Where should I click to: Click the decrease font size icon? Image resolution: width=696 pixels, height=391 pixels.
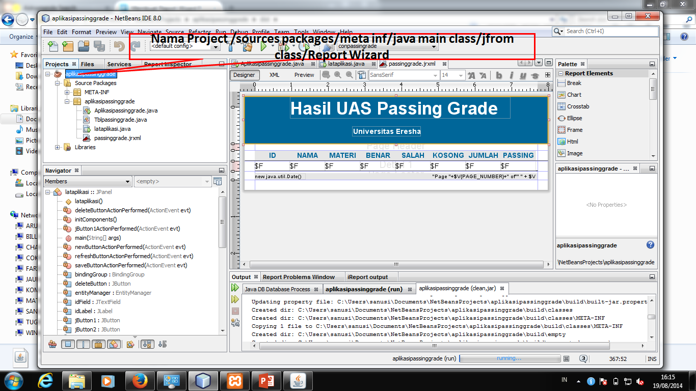coord(483,75)
